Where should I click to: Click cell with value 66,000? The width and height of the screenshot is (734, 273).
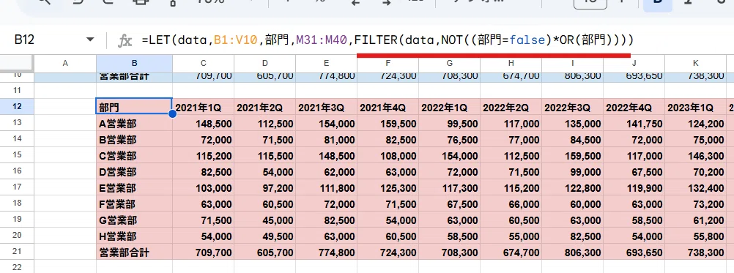pyautogui.click(x=511, y=203)
